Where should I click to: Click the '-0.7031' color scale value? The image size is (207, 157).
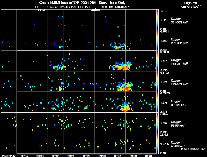pyautogui.click(x=164, y=31)
